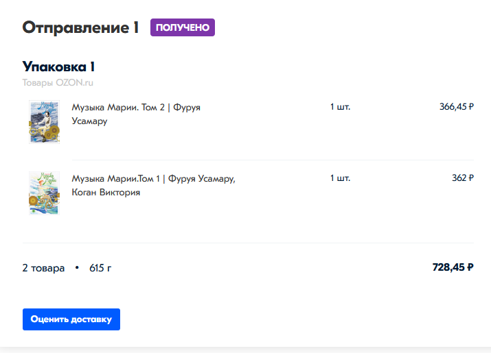Click the Оценить доставку button
This screenshot has height=353, width=491.
click(x=71, y=319)
